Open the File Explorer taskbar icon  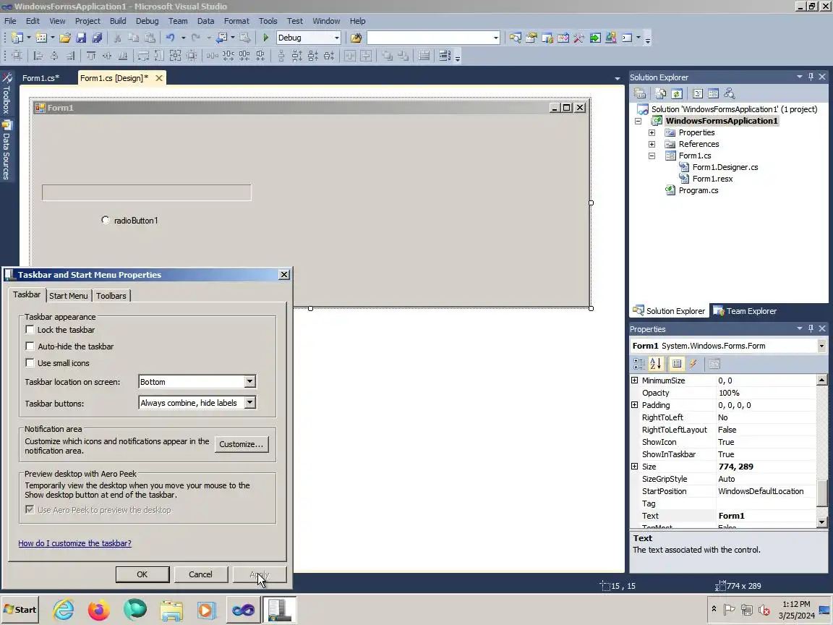pos(171,610)
